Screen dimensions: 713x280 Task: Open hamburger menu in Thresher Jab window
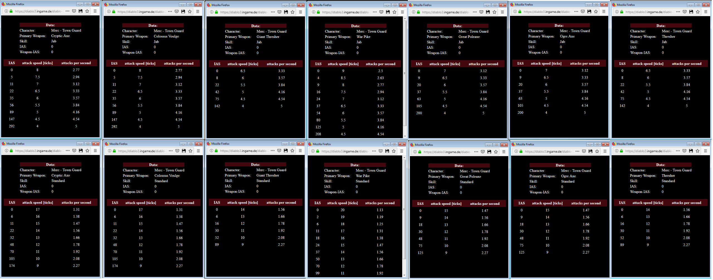coord(705,12)
